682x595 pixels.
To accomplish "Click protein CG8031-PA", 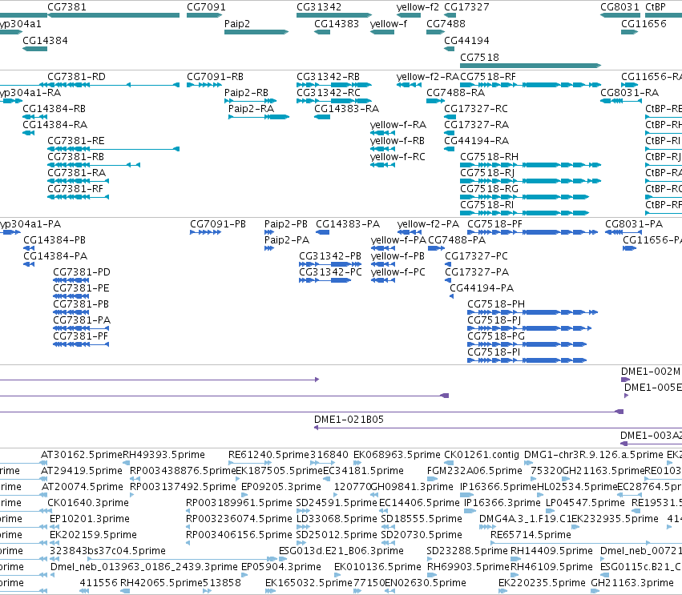I will tap(634, 224).
